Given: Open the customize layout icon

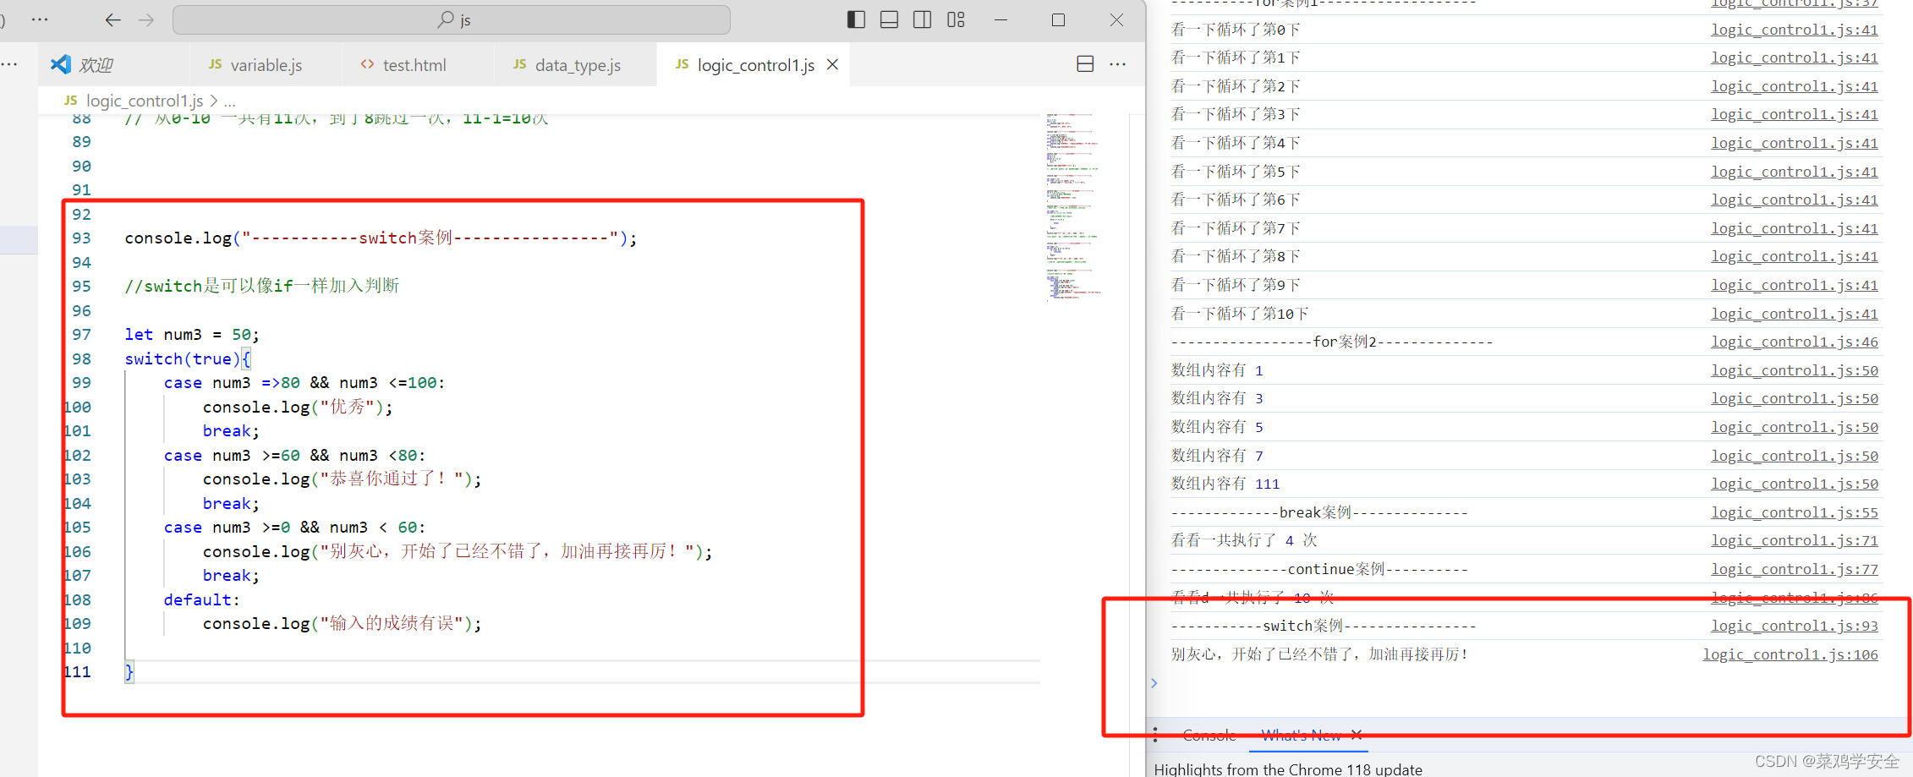Looking at the screenshot, I should [956, 19].
